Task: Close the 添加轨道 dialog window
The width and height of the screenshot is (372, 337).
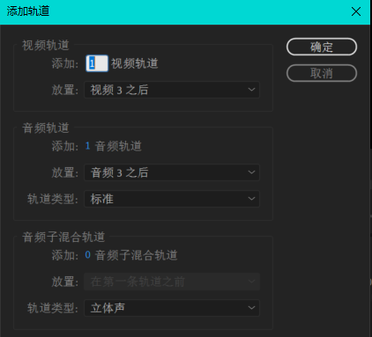Action: pyautogui.click(x=356, y=11)
